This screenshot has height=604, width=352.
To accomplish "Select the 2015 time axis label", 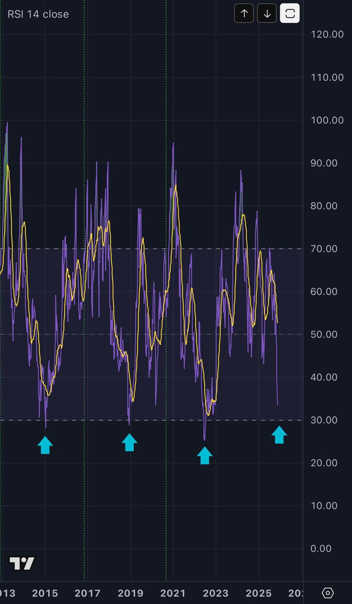I will (x=45, y=593).
